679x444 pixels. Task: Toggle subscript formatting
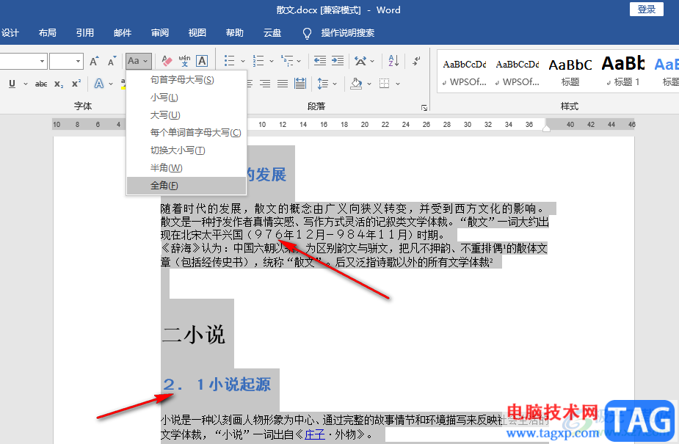59,84
